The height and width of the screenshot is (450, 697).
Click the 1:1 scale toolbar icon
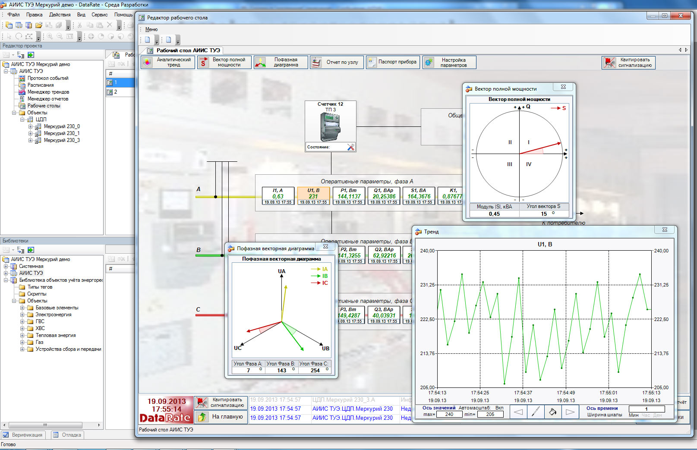69,37
